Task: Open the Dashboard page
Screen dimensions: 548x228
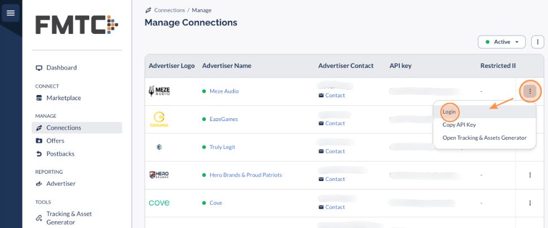Action: pos(61,68)
